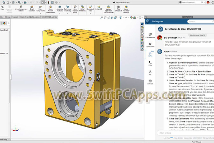Viewport: 214px width, 143px height.
Task: Open Apply Scene icon in view toolbar
Action: pyautogui.click(x=135, y=18)
